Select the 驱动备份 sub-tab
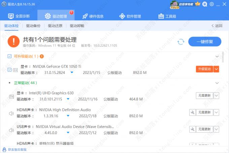The height and width of the screenshot is (153, 229). (33, 26)
